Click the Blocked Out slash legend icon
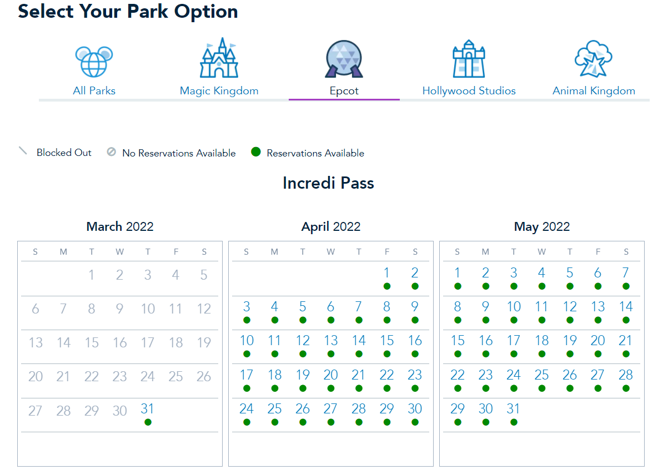The width and height of the screenshot is (658, 475). (23, 151)
